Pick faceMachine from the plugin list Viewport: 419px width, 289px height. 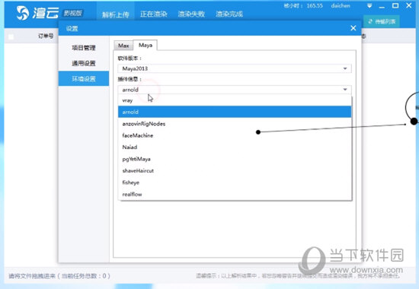point(235,135)
